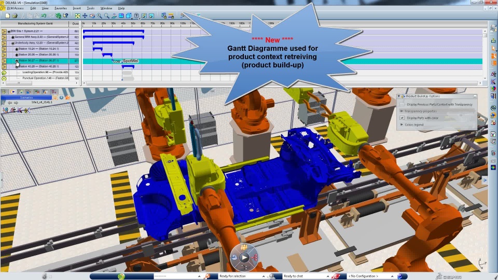Click the Station 10.24 Gantt bar
Screen dimensions: 498x280
(x=98, y=49)
